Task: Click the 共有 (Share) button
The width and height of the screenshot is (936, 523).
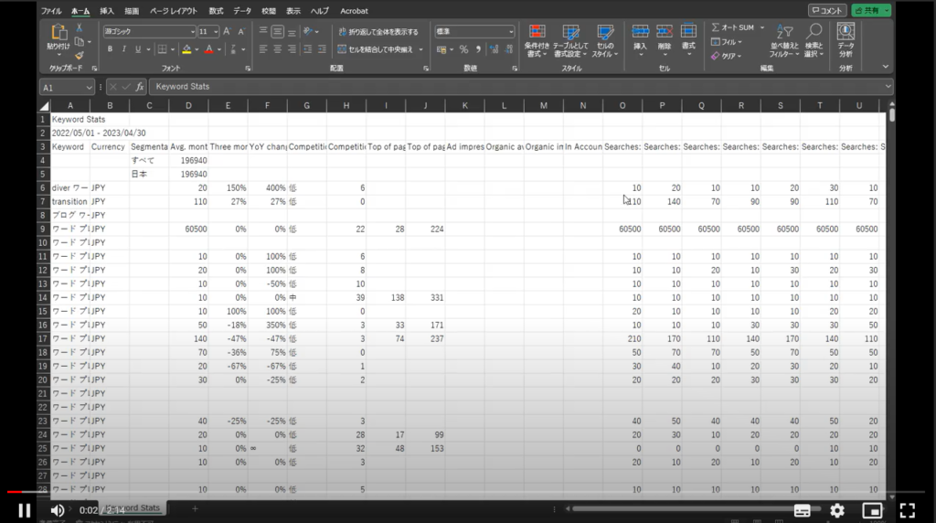Action: click(870, 11)
